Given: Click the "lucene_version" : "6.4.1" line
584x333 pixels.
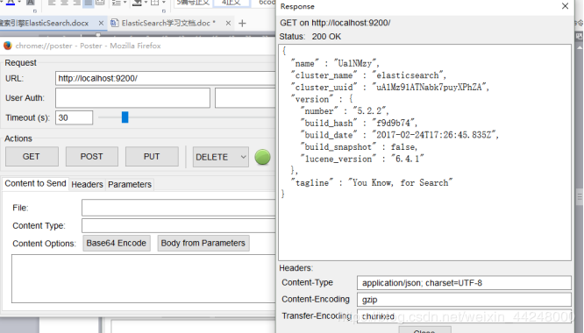Looking at the screenshot, I should coord(362,159).
